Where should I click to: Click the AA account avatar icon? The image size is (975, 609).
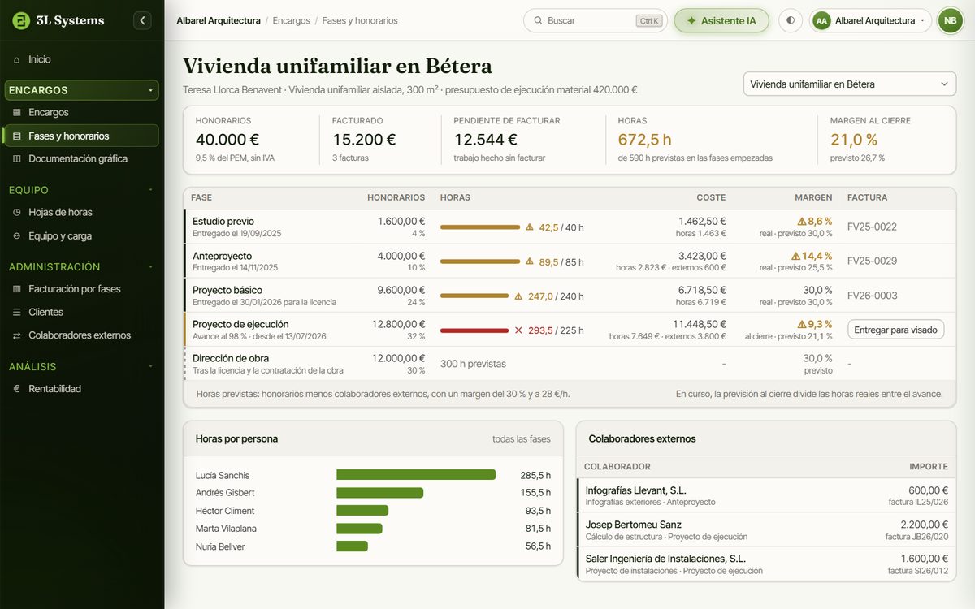point(821,20)
